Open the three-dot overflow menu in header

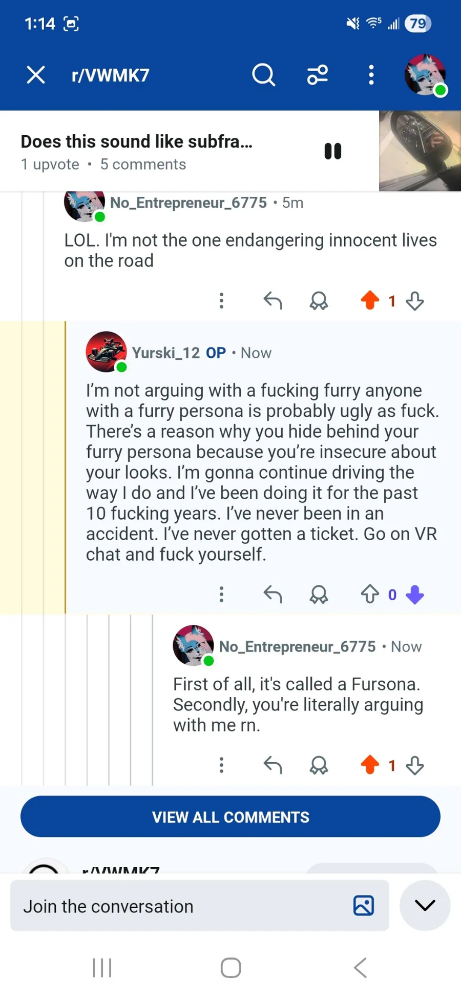pos(371,75)
